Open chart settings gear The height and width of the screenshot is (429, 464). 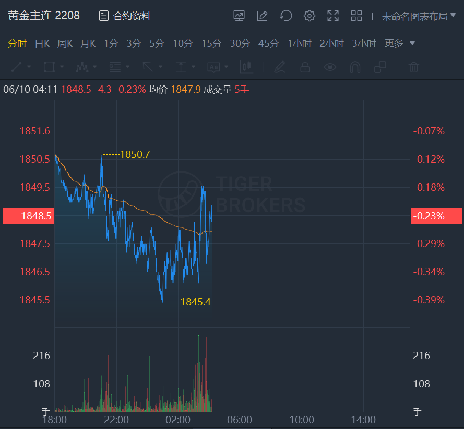click(310, 16)
